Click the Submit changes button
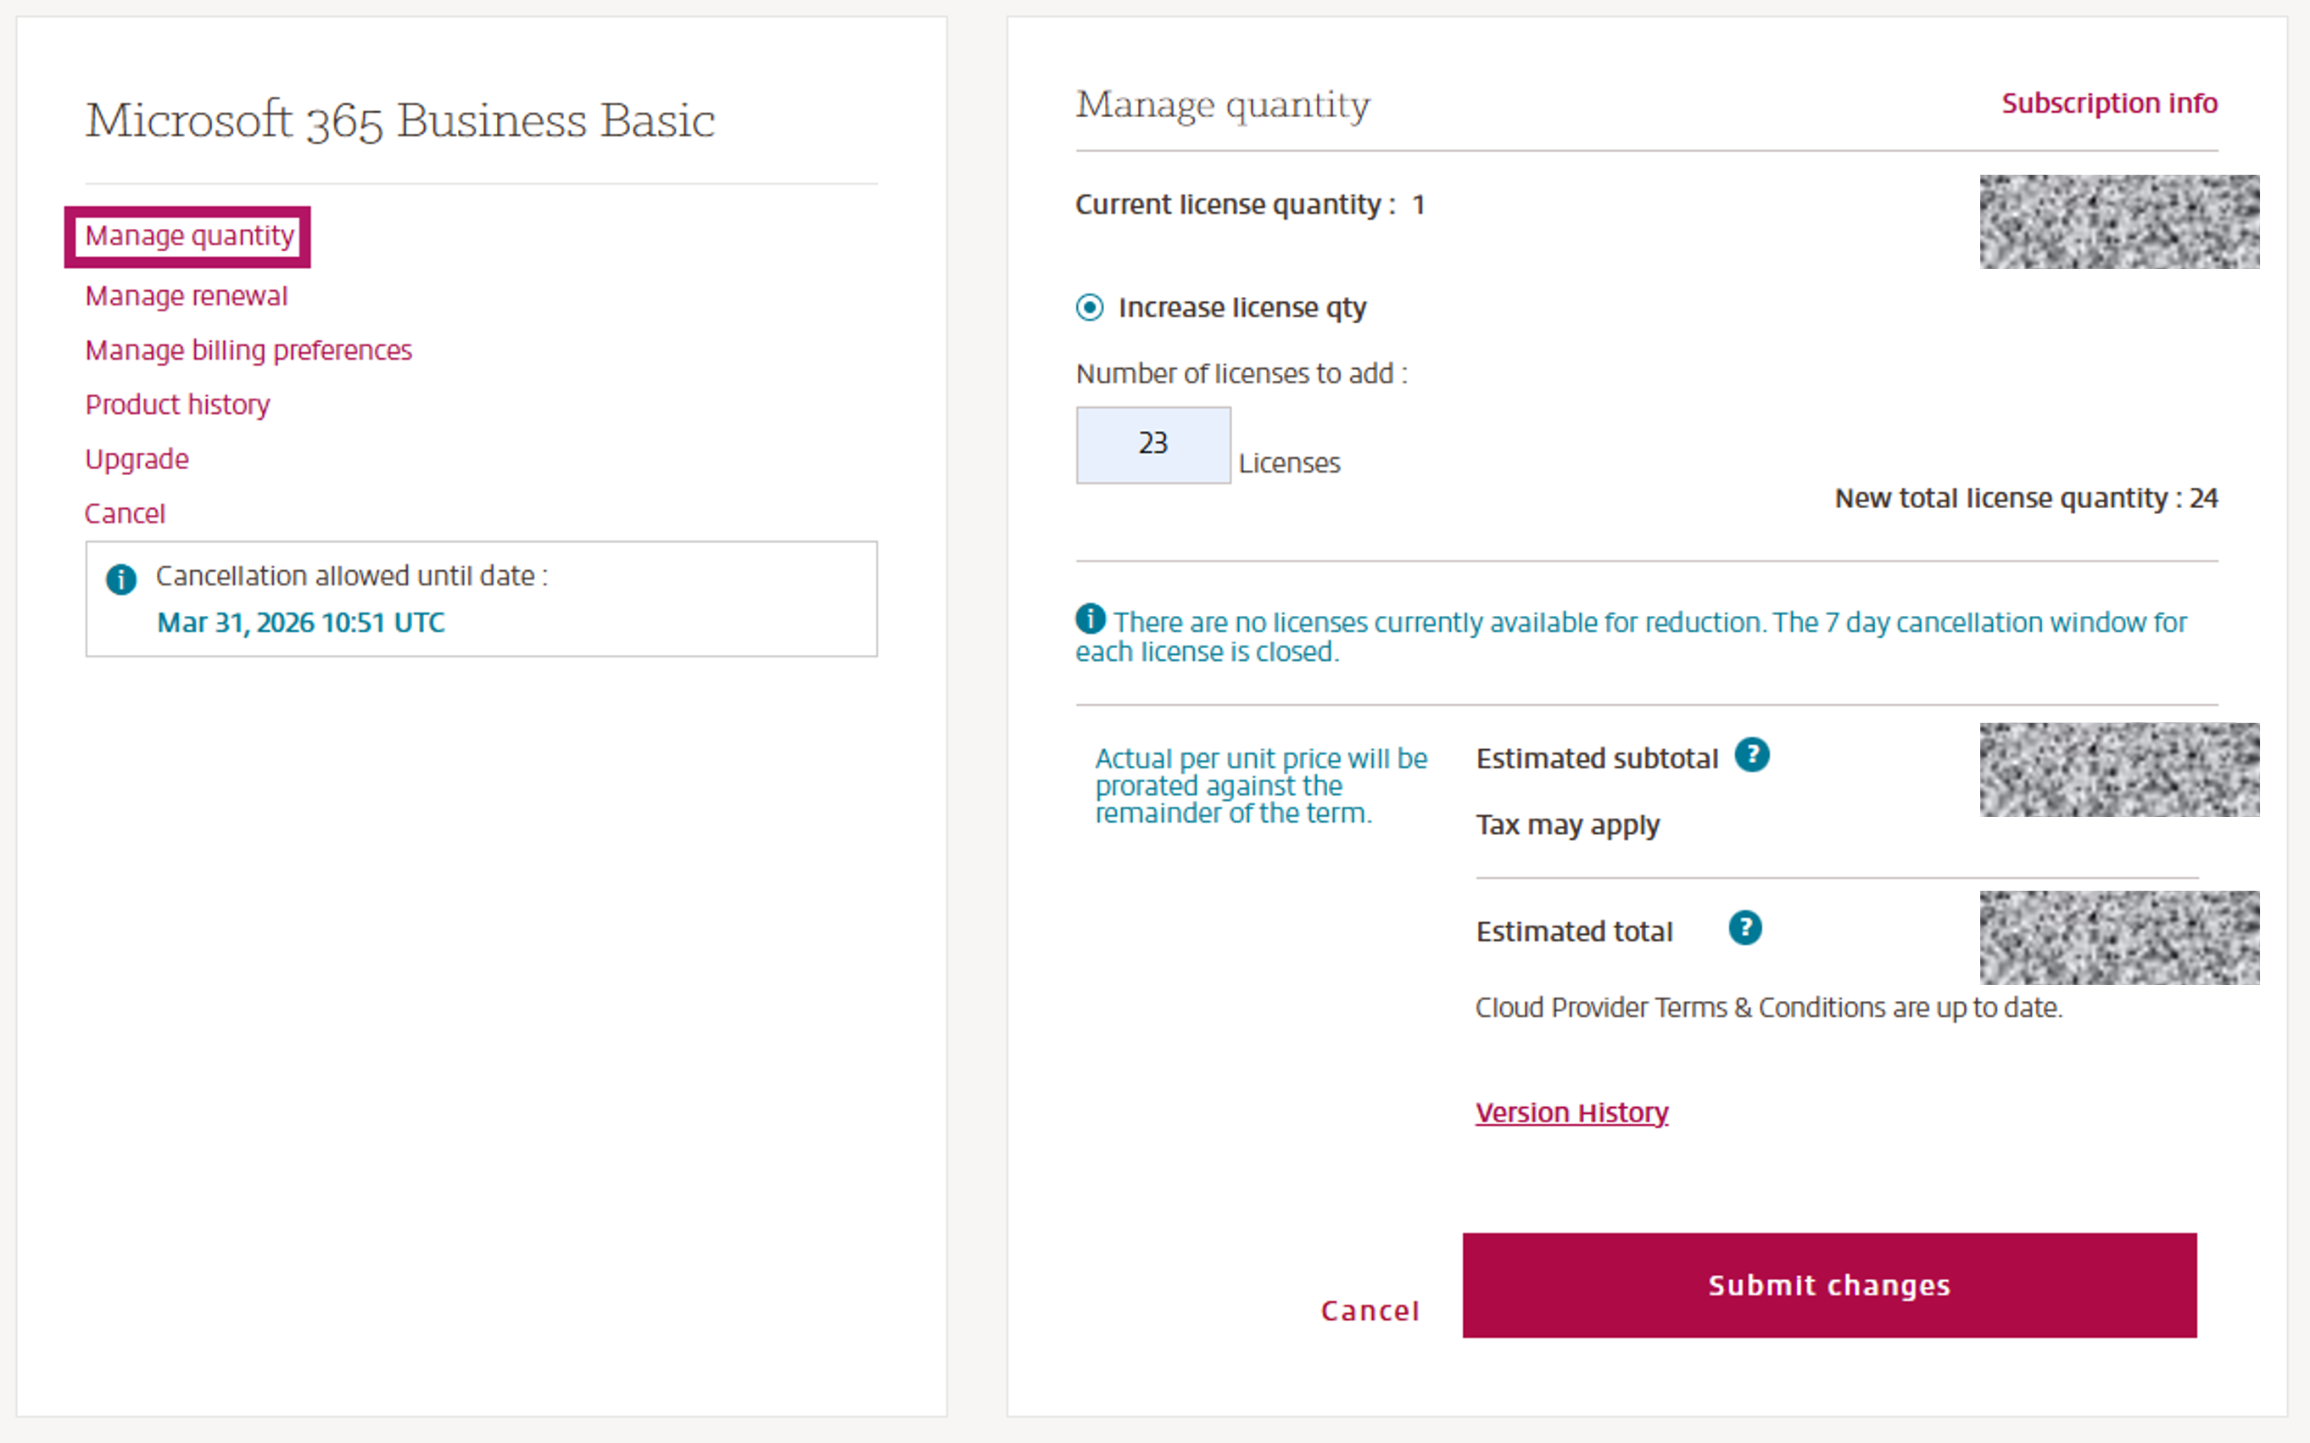2310x1443 pixels. click(x=1828, y=1285)
